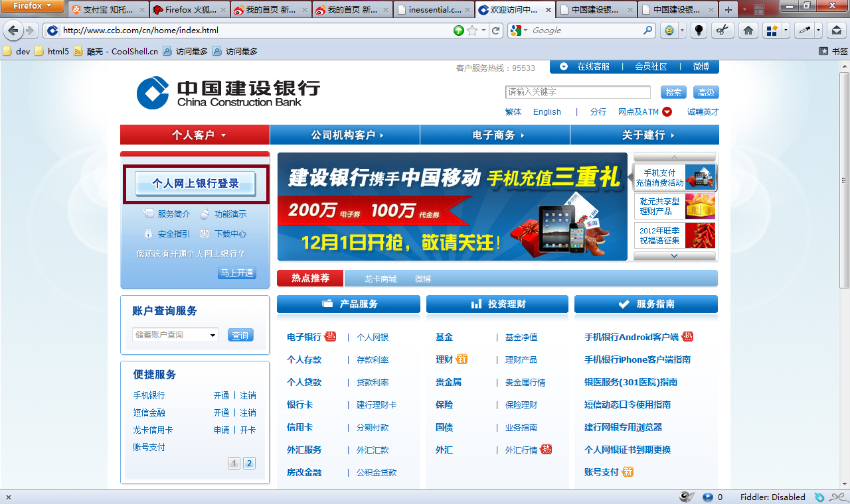Click the 查询 query button
The height and width of the screenshot is (504, 850).
(240, 336)
